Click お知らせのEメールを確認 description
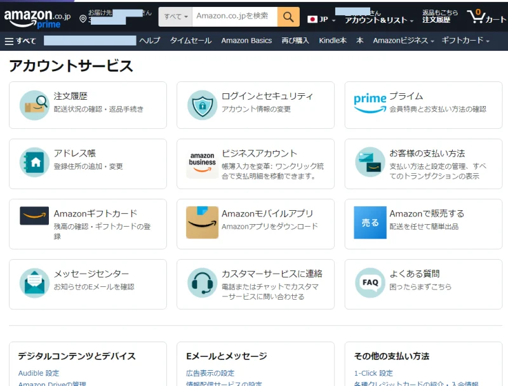 94,286
